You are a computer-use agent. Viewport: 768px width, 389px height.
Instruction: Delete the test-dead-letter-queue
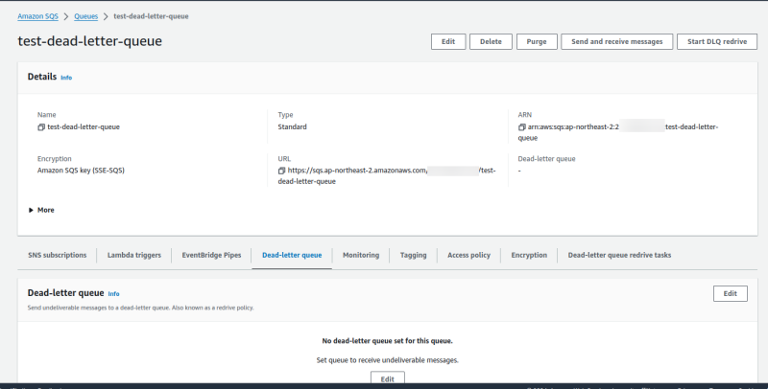coord(491,41)
